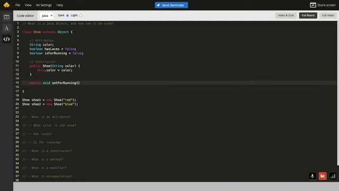
Task: Click the '// Constructor' comment
Action: coord(42,62)
